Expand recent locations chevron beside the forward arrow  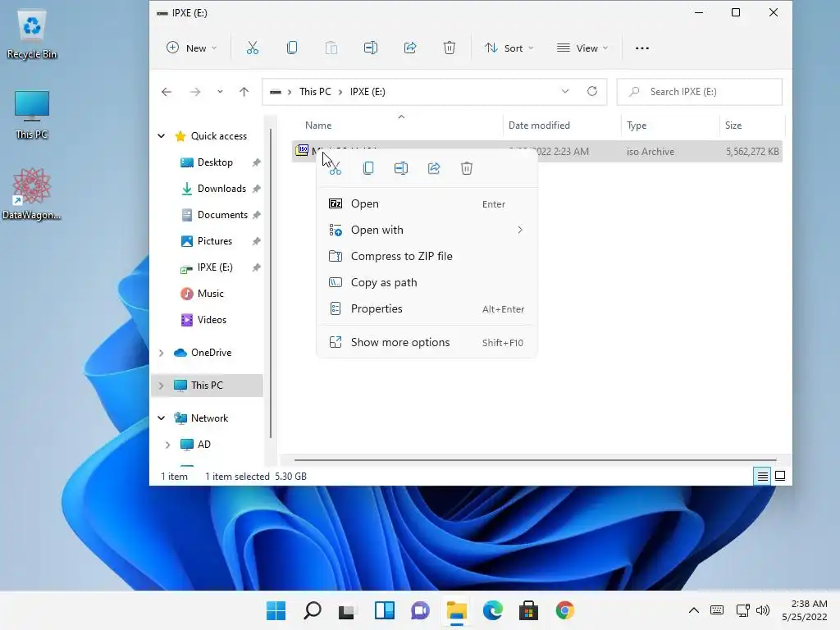(x=220, y=92)
